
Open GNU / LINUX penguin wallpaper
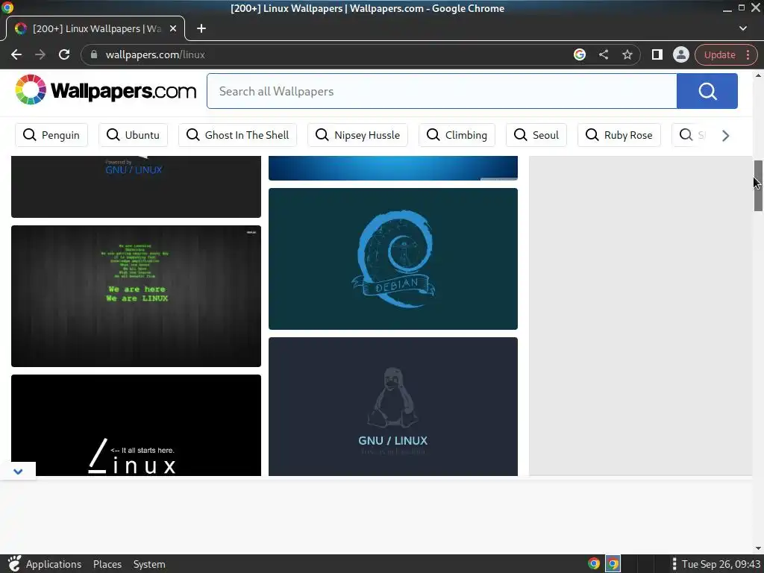click(x=392, y=407)
